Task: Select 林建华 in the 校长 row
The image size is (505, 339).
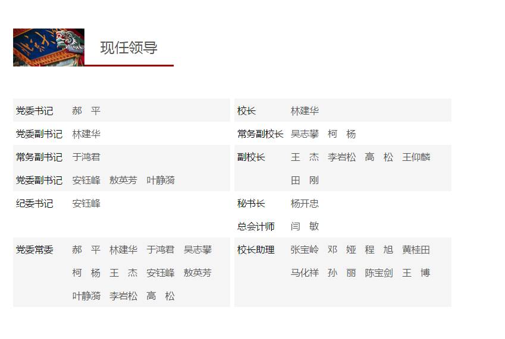Action: (x=305, y=111)
